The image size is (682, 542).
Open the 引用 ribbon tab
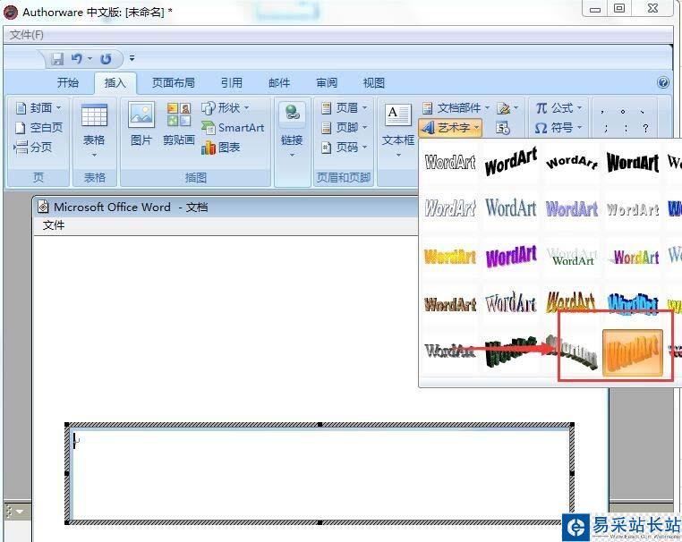point(231,82)
